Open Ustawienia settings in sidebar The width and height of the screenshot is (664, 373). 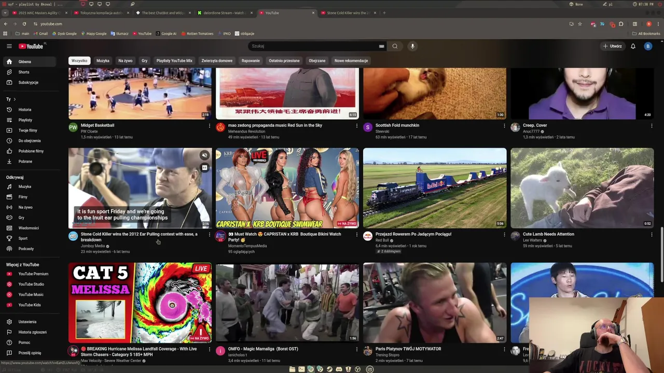(x=28, y=322)
